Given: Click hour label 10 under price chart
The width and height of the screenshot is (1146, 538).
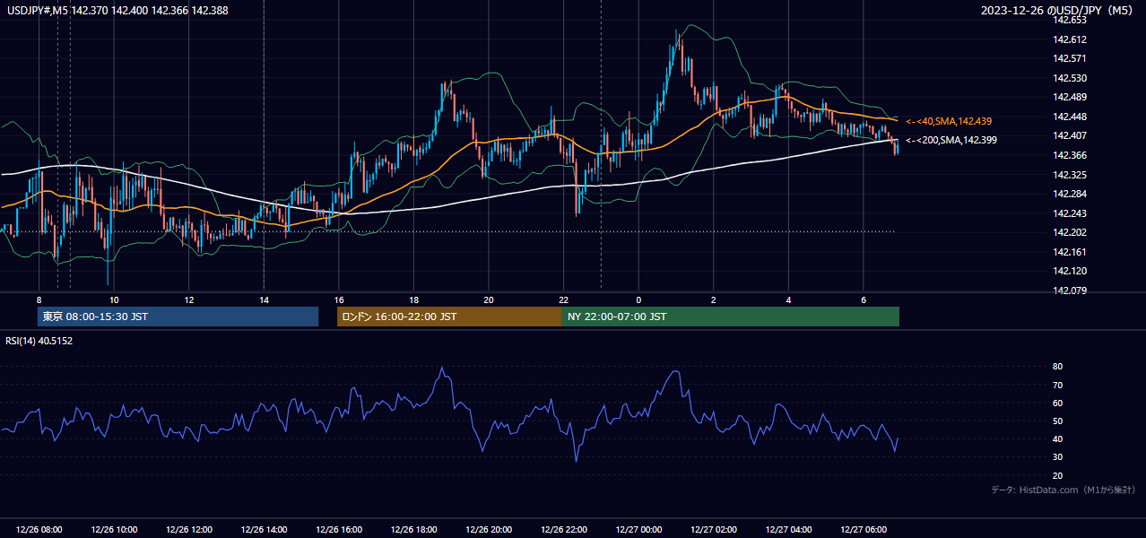Looking at the screenshot, I should 114,299.
